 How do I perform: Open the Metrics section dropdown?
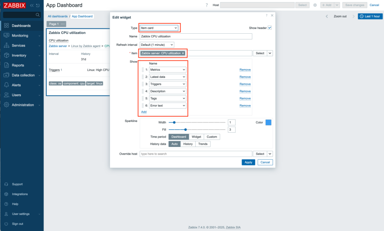pyautogui.click(x=168, y=70)
